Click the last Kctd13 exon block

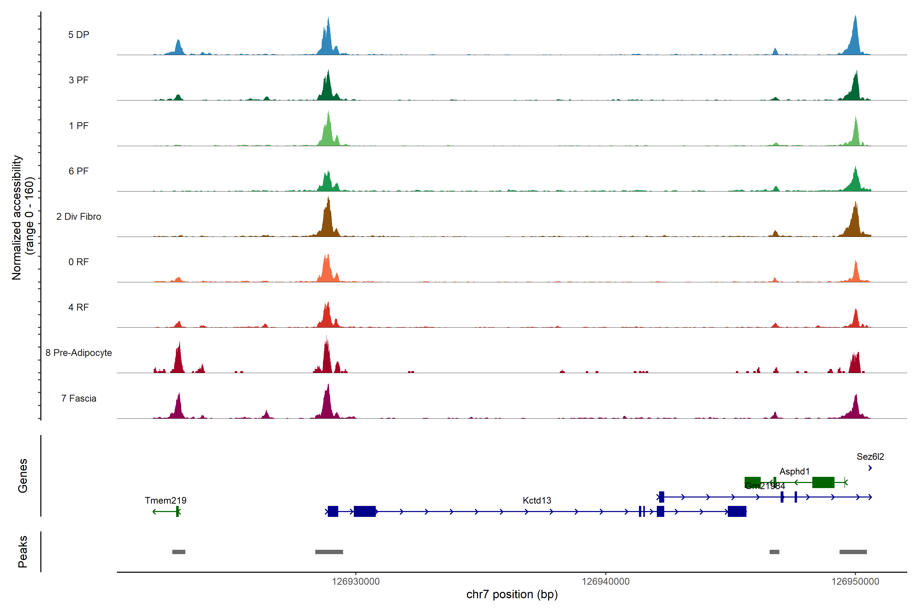[x=737, y=511]
